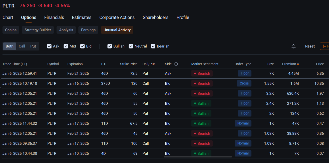Go to the Chains sub-tab
Viewport: 329px width, 163px height.
[11, 30]
